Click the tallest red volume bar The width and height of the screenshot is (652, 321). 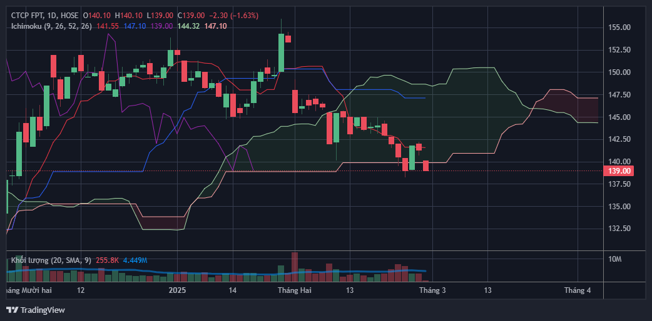pyautogui.click(x=293, y=266)
